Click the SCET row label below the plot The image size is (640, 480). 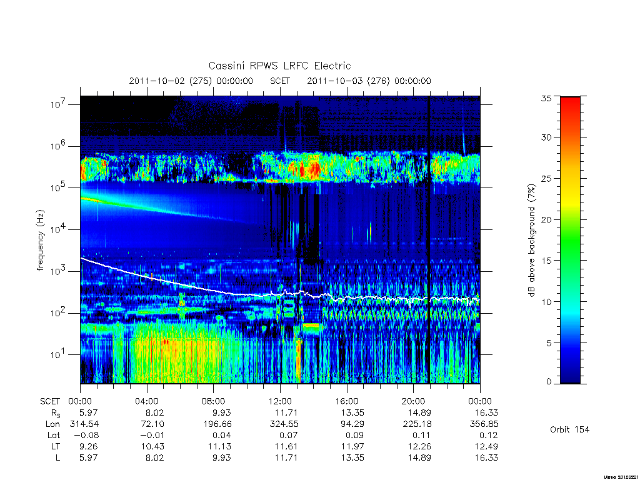(x=50, y=401)
